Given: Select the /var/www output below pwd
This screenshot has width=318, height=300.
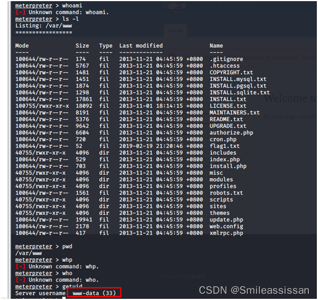Looking at the screenshot, I should click(x=28, y=253).
